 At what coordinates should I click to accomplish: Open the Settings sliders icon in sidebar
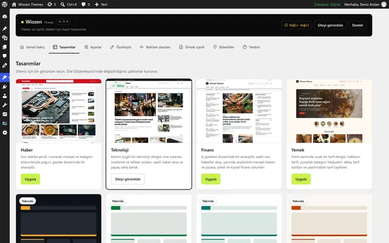click(5, 114)
